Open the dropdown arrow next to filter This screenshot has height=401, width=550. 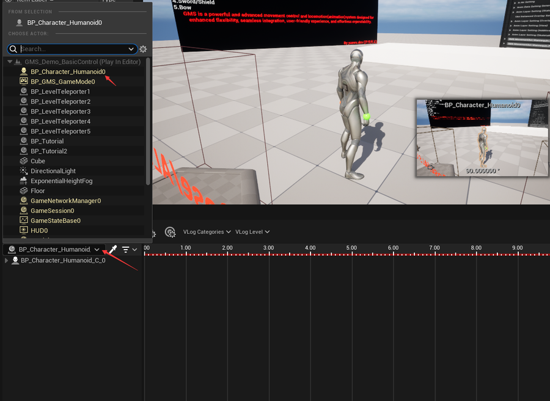pos(134,250)
